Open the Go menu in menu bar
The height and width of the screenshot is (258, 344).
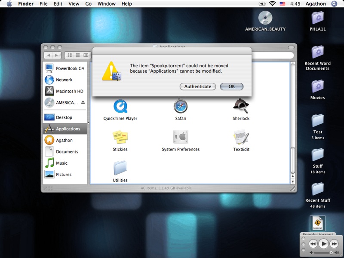click(x=88, y=4)
